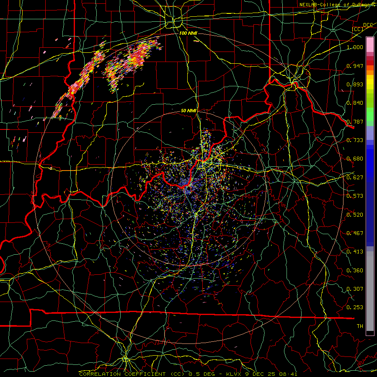Click the 0.307 legend value
Image resolution: width=377 pixels, height=377 pixels.
pos(355,289)
